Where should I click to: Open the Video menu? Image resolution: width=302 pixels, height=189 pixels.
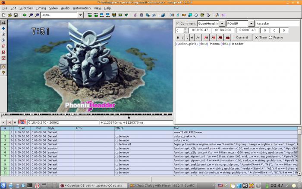click(x=53, y=8)
